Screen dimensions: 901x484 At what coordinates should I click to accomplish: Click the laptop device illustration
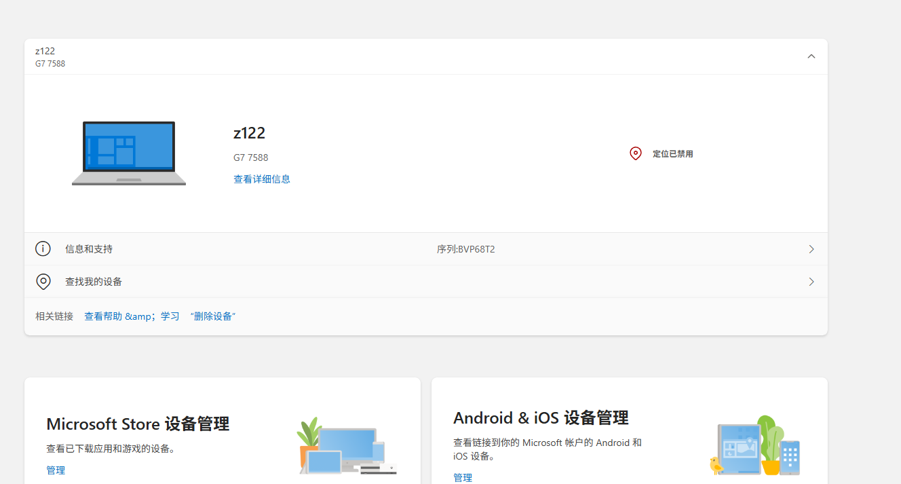click(x=129, y=153)
